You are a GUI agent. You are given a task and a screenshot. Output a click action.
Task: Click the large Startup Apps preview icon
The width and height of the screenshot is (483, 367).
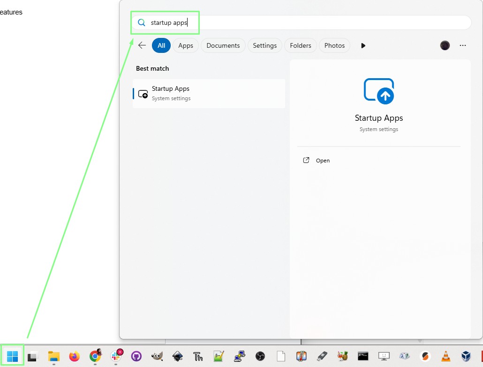pyautogui.click(x=379, y=91)
